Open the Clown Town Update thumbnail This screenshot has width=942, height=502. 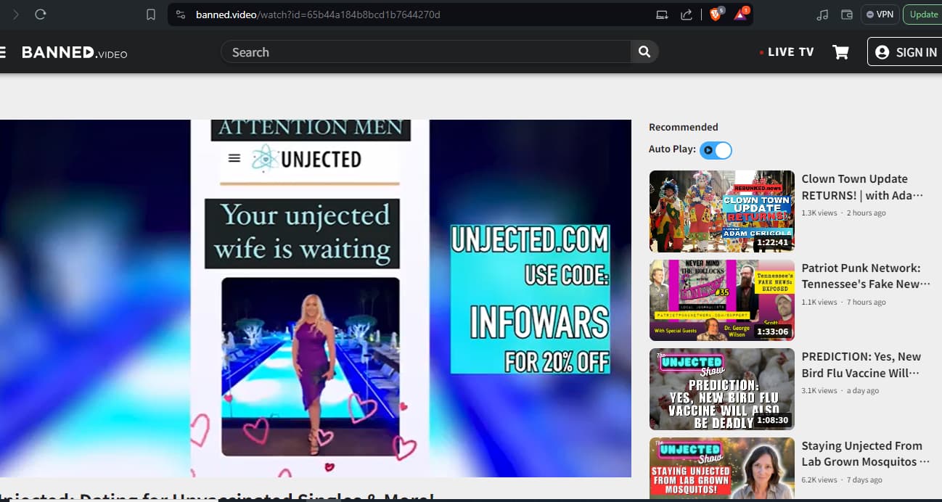pyautogui.click(x=722, y=211)
